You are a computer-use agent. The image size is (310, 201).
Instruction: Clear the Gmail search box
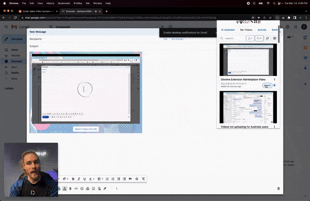point(162,26)
